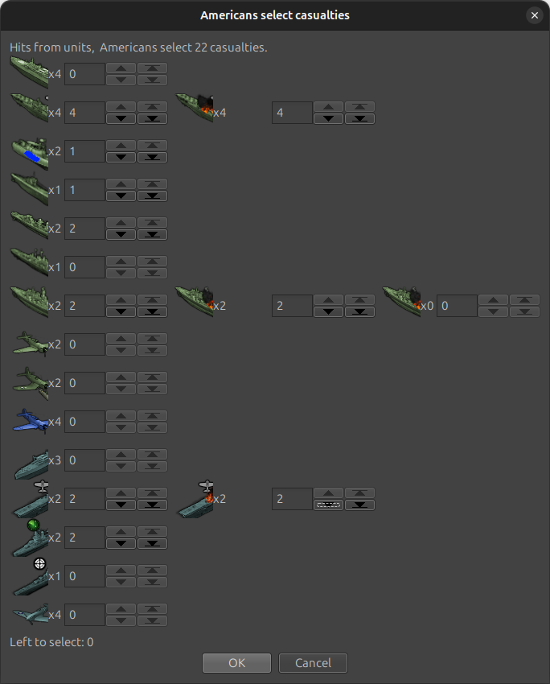Select the green ship with the blue patch
Image resolution: width=550 pixels, height=684 pixels.
(29, 153)
